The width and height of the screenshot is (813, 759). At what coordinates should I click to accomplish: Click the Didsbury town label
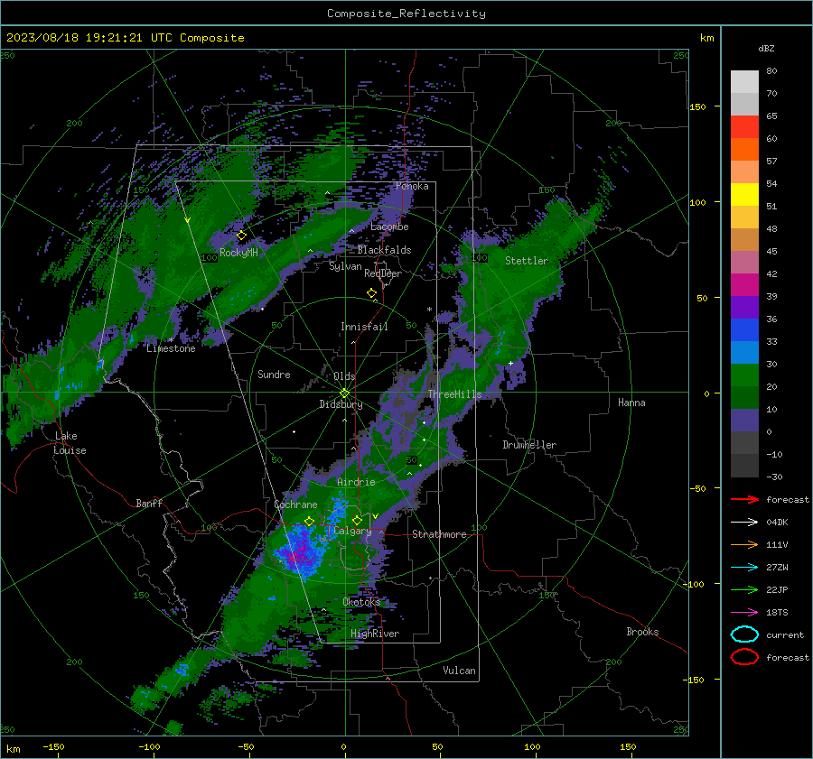click(341, 404)
